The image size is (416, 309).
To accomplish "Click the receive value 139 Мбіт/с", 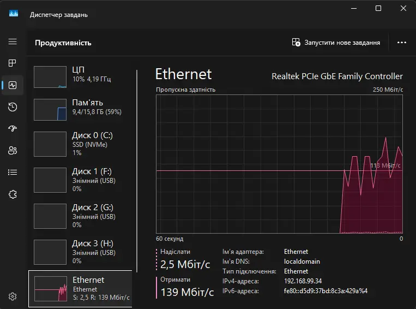I will [188, 292].
